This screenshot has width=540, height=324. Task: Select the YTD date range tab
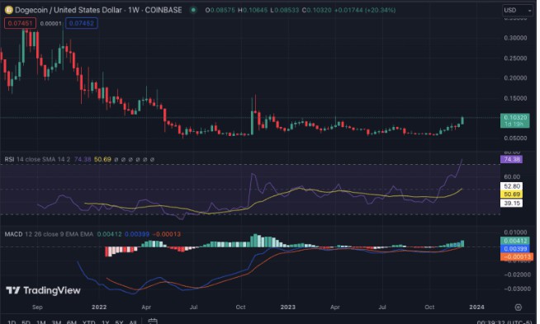click(88, 322)
